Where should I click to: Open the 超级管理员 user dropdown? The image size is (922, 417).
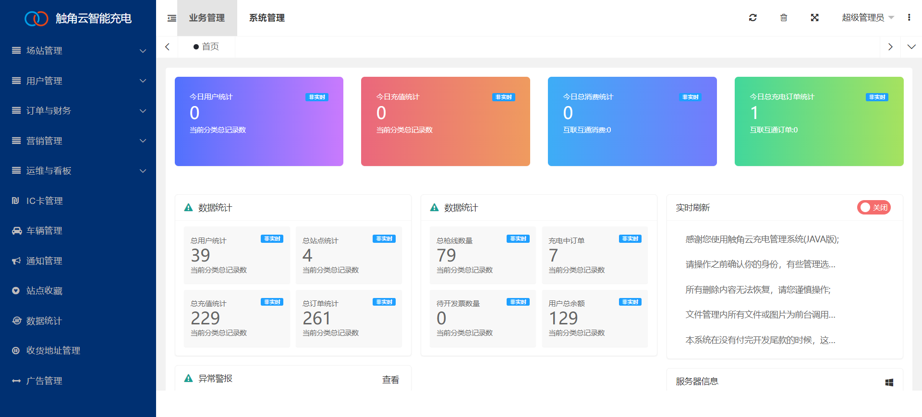pyautogui.click(x=867, y=18)
